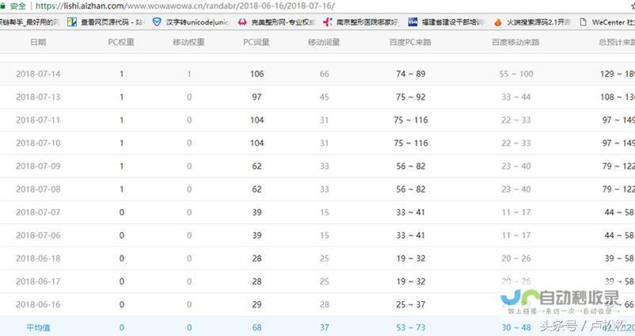Select the average value 30 ~ 48
The width and height of the screenshot is (635, 336).
click(x=516, y=327)
